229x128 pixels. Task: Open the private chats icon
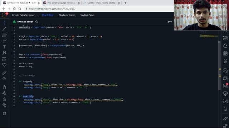coord(225,78)
